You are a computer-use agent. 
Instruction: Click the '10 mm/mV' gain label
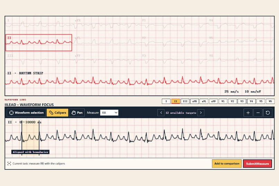click(253, 91)
